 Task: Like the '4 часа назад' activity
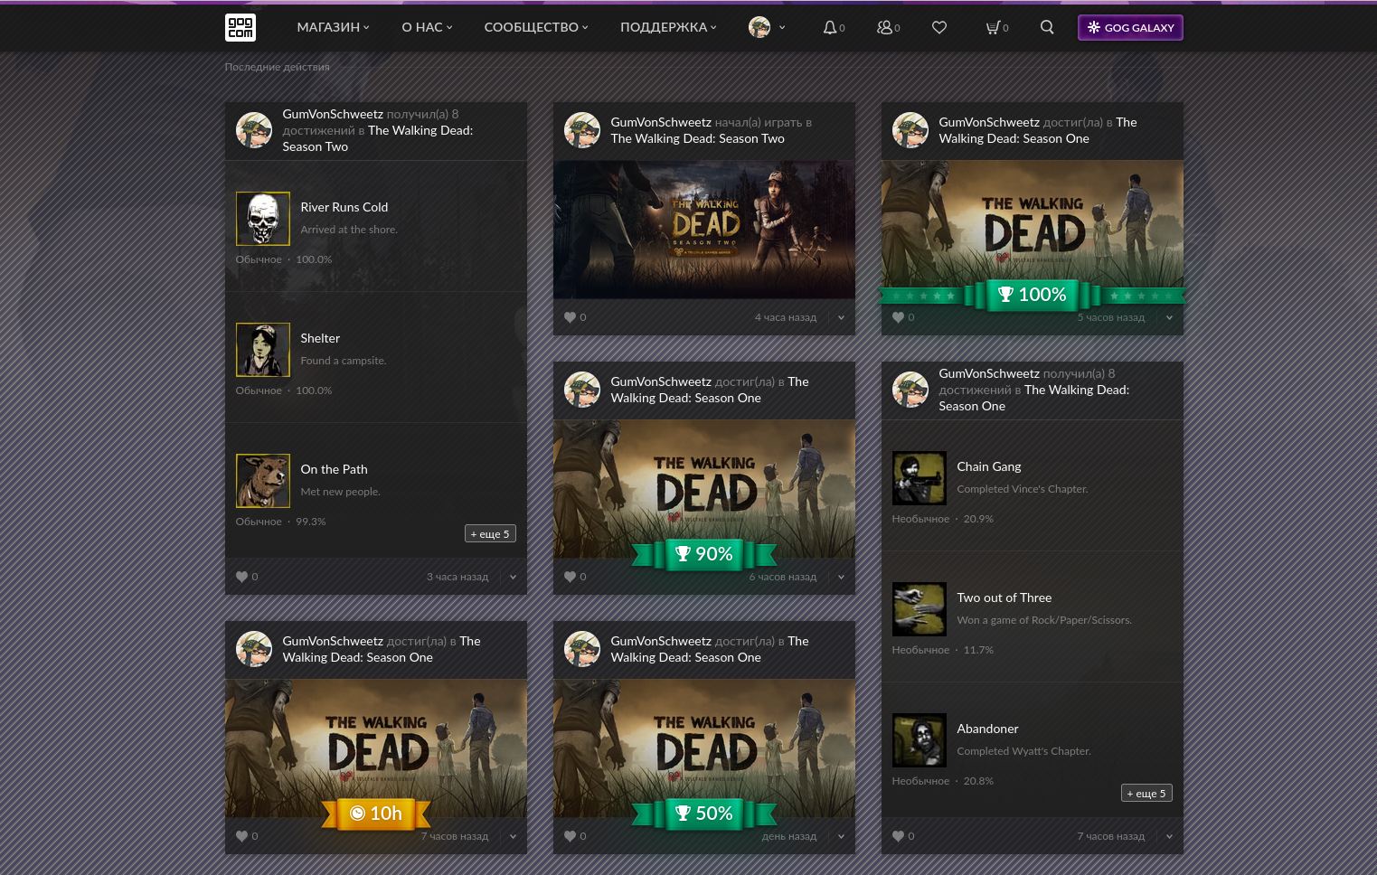point(570,317)
